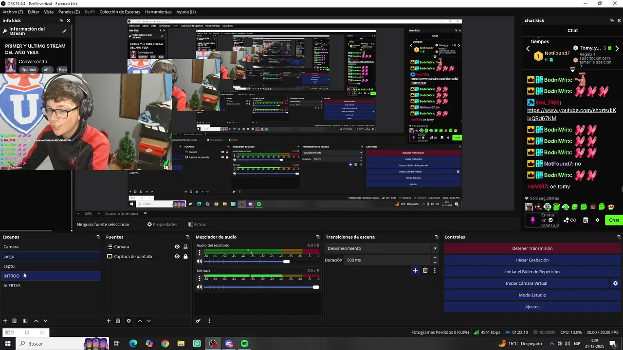623x350 pixels.
Task: Open source properties with the Fuentes gear icon
Action: point(128,321)
